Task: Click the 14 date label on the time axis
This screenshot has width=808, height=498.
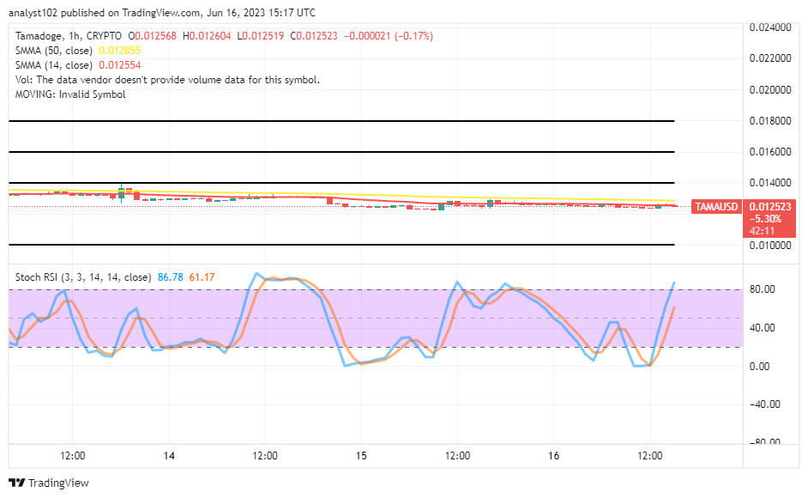Action: [169, 456]
